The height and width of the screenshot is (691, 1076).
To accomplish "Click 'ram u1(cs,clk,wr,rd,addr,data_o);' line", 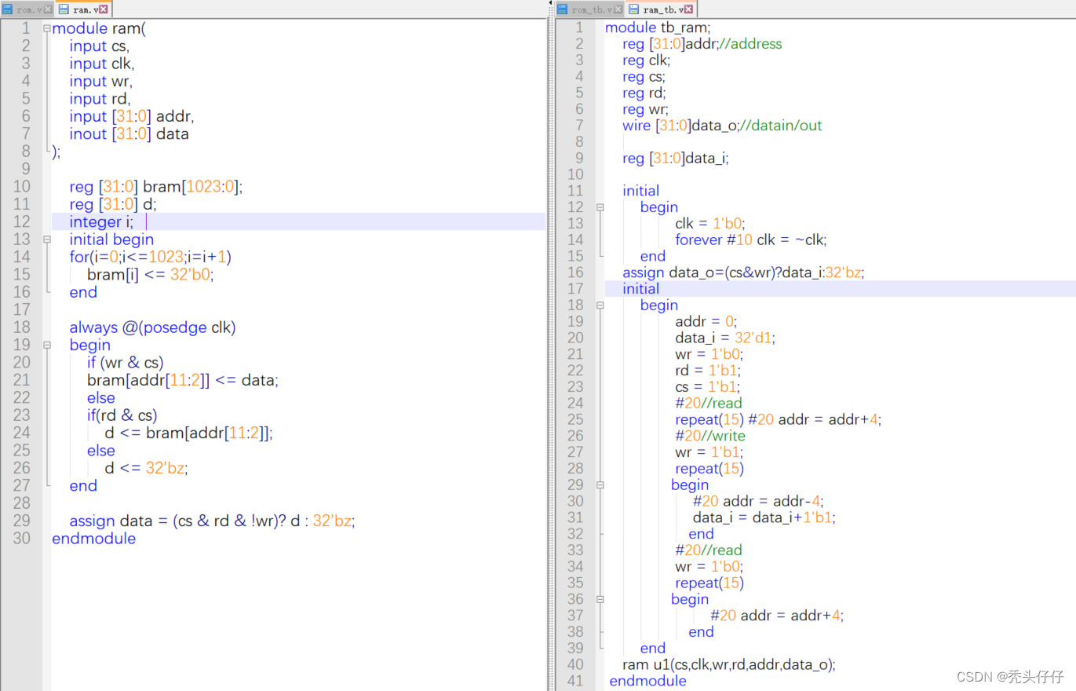I will point(729,665).
